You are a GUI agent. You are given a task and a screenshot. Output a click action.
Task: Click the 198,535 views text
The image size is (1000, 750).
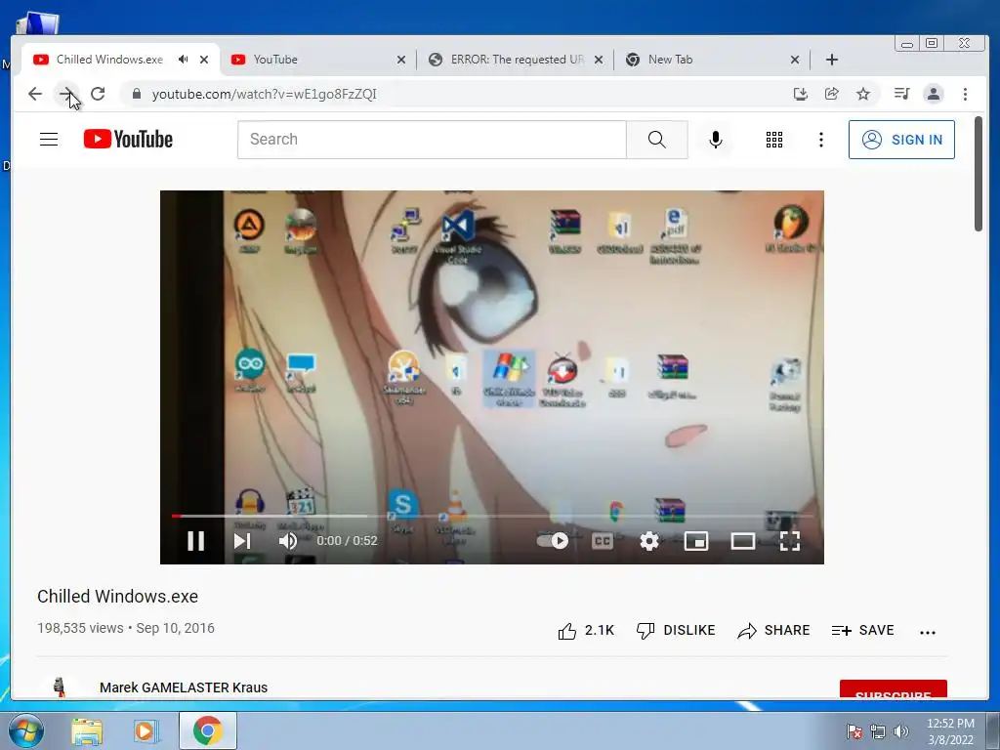click(x=80, y=628)
